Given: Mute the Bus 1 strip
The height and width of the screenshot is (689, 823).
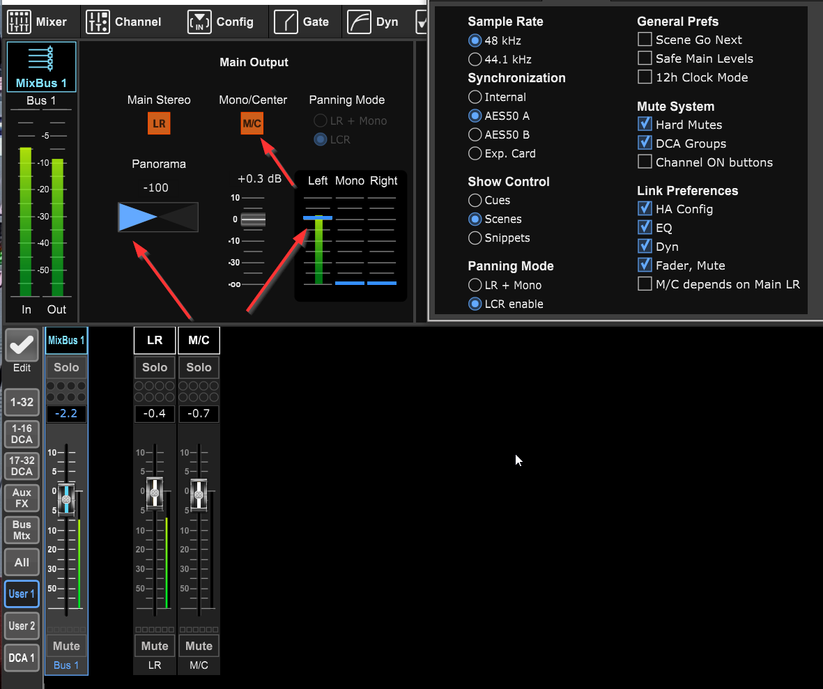Looking at the screenshot, I should (66, 646).
